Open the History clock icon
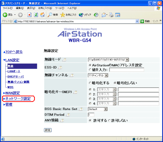This screenshot has width=163, height=142. [96, 15]
